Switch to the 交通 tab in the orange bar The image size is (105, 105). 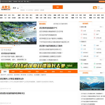pos(29,72)
